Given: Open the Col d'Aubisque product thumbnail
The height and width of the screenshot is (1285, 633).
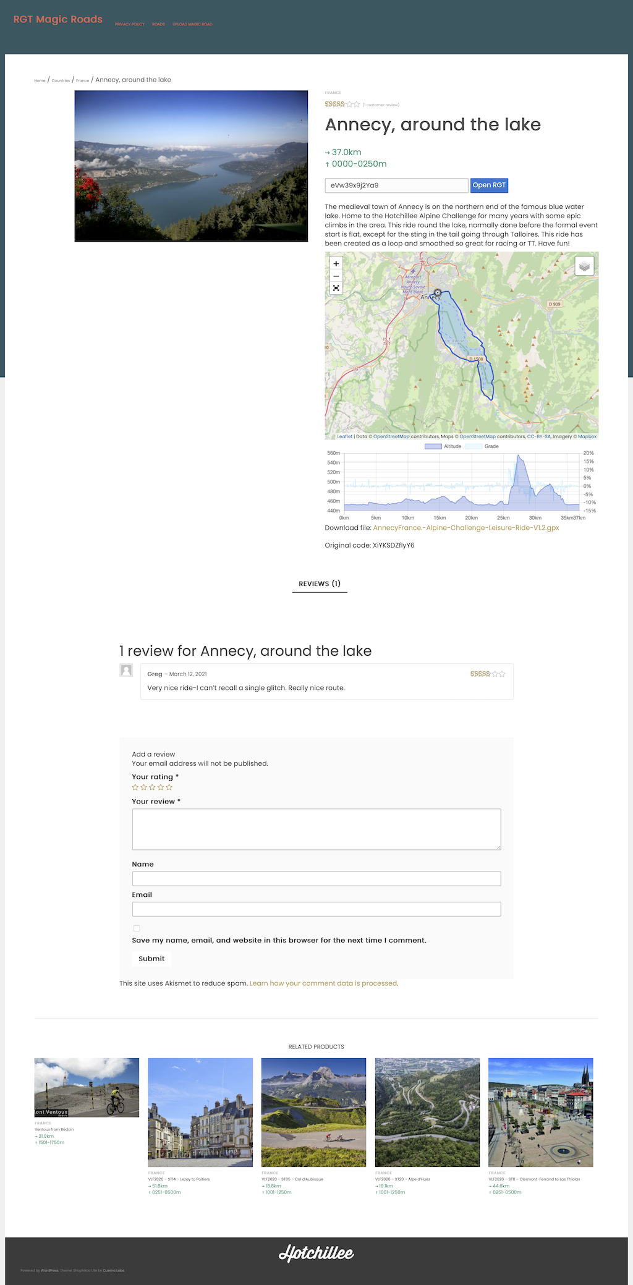Looking at the screenshot, I should [313, 1113].
